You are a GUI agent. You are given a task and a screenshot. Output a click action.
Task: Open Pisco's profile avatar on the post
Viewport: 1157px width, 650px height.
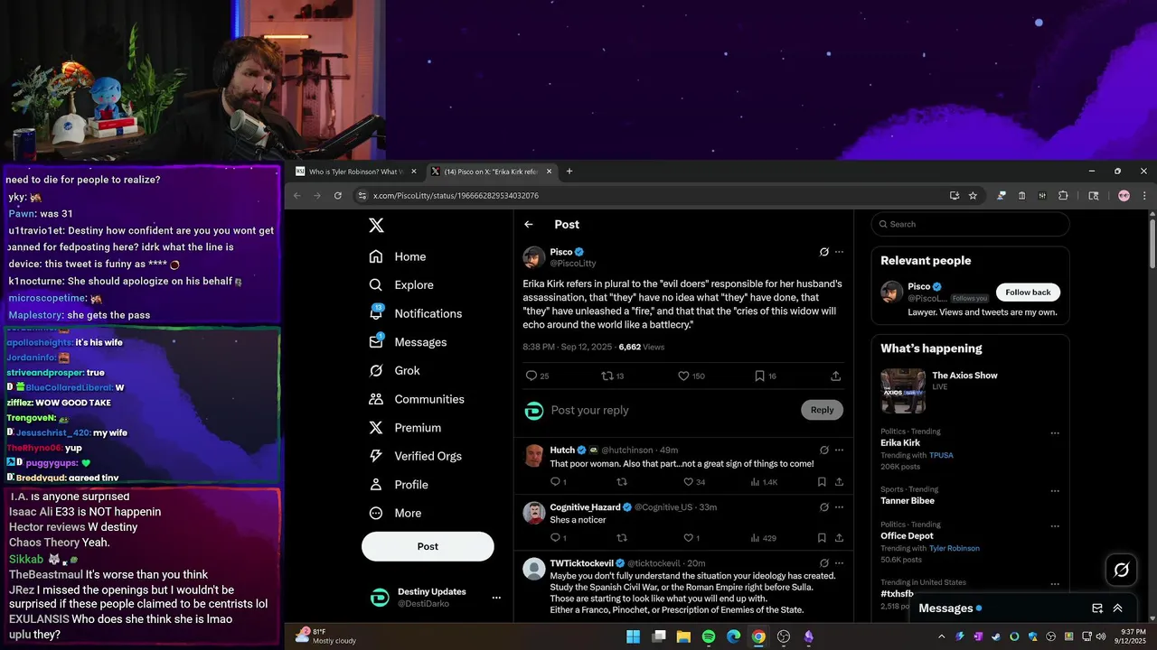pyautogui.click(x=534, y=257)
